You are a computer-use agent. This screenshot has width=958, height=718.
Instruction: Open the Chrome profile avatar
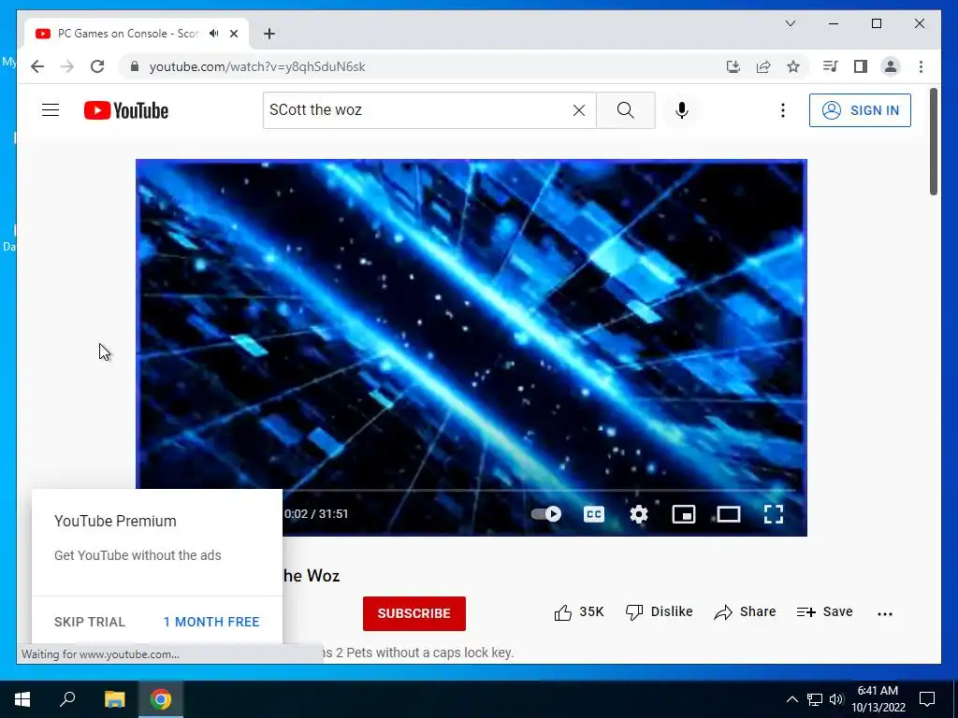[891, 66]
